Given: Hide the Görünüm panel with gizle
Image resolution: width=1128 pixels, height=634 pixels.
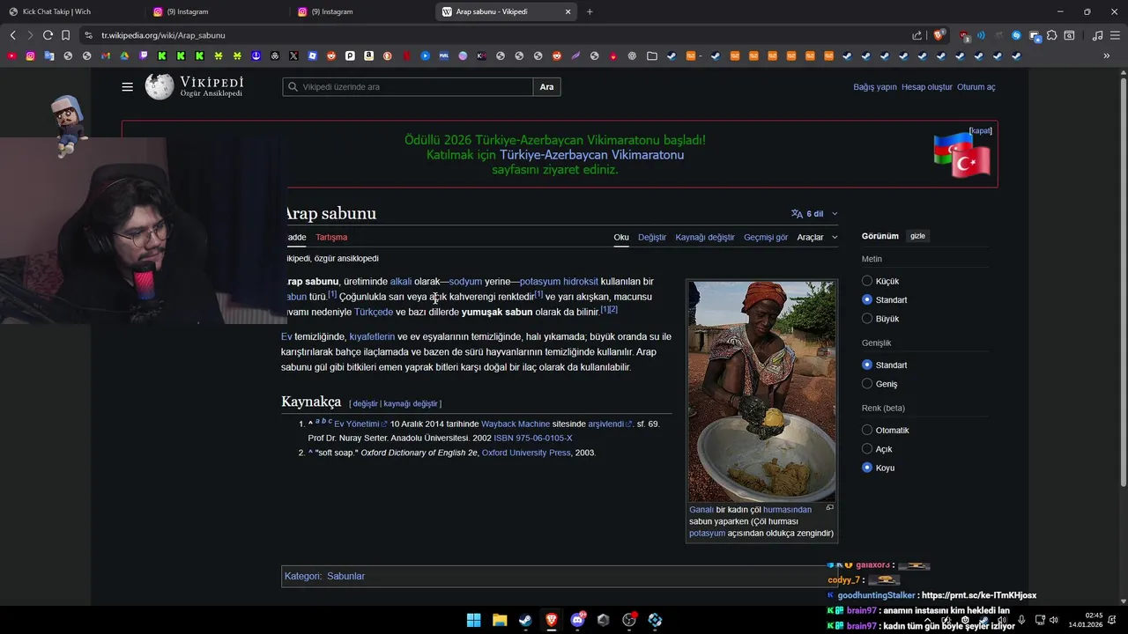Looking at the screenshot, I should tap(917, 236).
